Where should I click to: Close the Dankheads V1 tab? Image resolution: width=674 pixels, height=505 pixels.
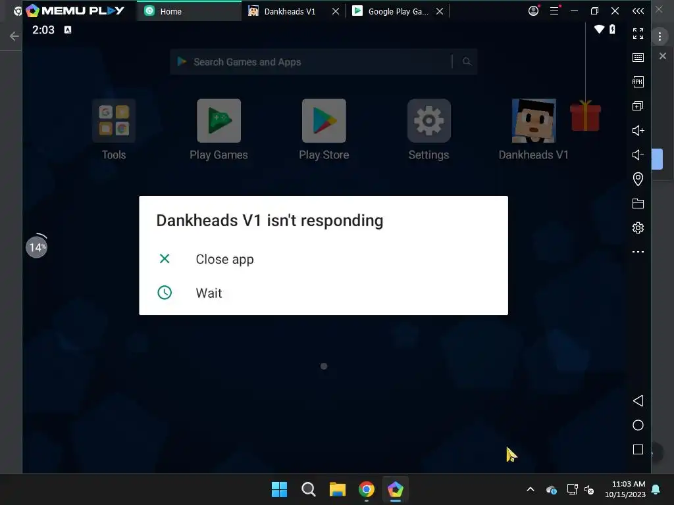point(336,11)
